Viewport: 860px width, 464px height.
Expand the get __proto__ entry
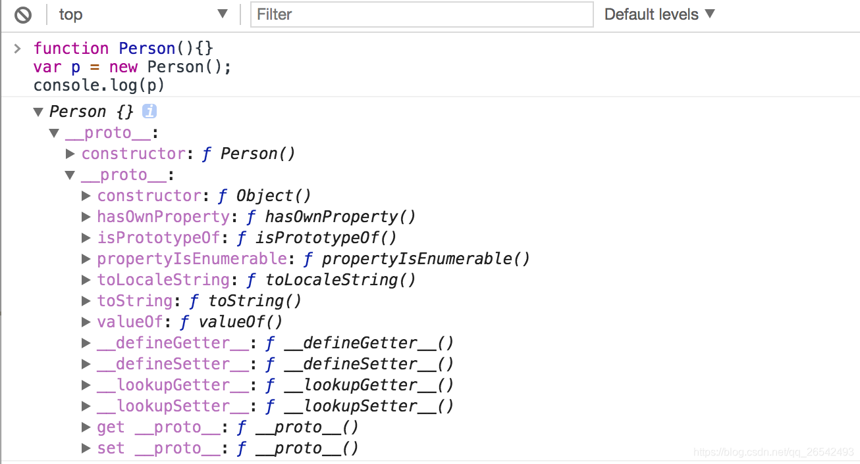86,427
